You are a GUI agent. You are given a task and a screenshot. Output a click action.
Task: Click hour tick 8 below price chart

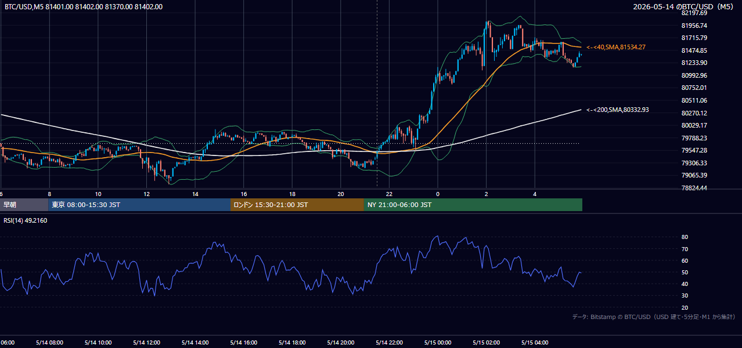point(49,194)
